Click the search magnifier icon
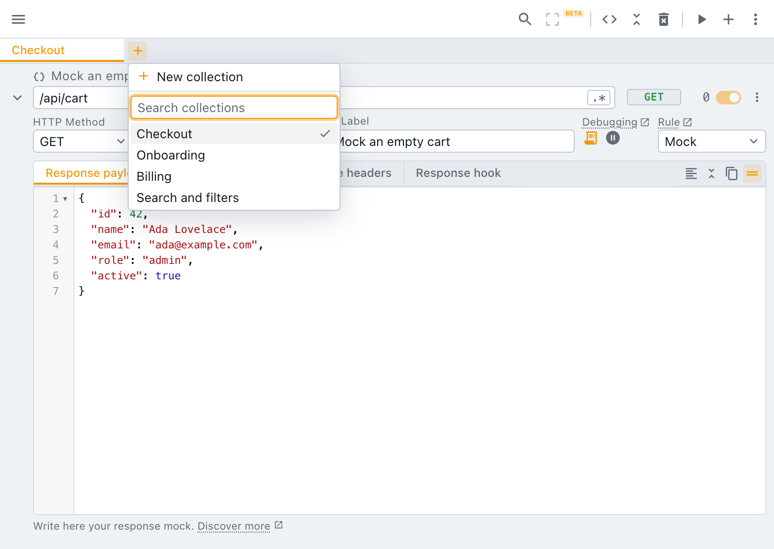 [x=525, y=19]
